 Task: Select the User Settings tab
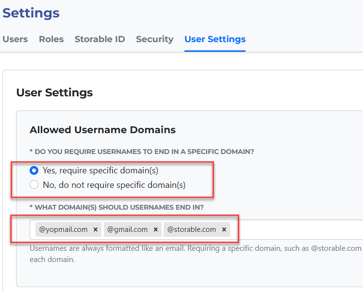[x=215, y=39]
